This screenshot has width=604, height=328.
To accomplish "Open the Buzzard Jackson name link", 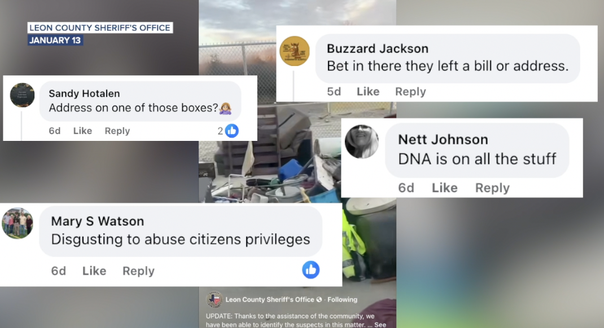I will tap(378, 48).
